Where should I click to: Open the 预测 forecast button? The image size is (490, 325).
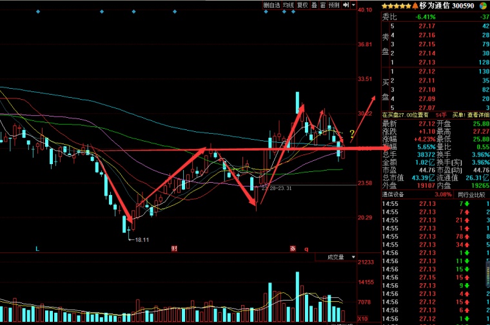[x=334, y=5]
